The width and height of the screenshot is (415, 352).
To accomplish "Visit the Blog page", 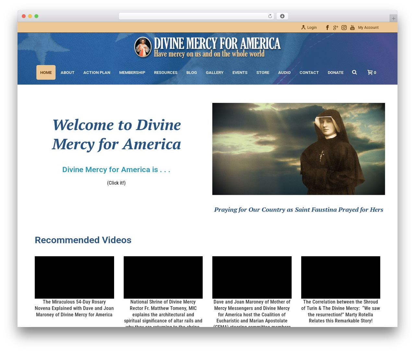I will pyautogui.click(x=192, y=72).
